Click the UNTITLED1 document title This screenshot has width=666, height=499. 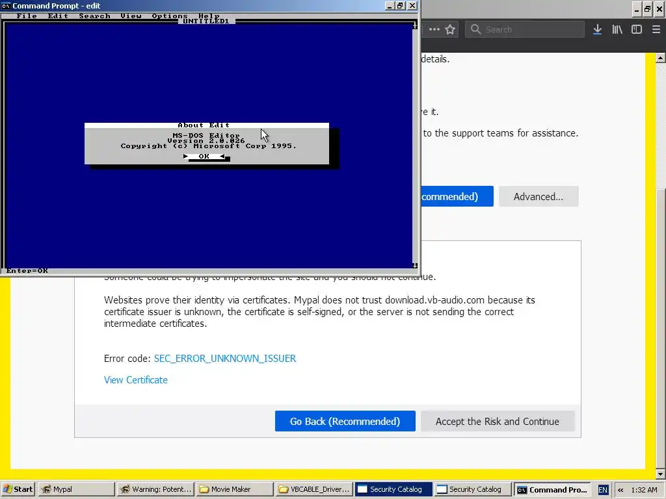pyautogui.click(x=206, y=21)
